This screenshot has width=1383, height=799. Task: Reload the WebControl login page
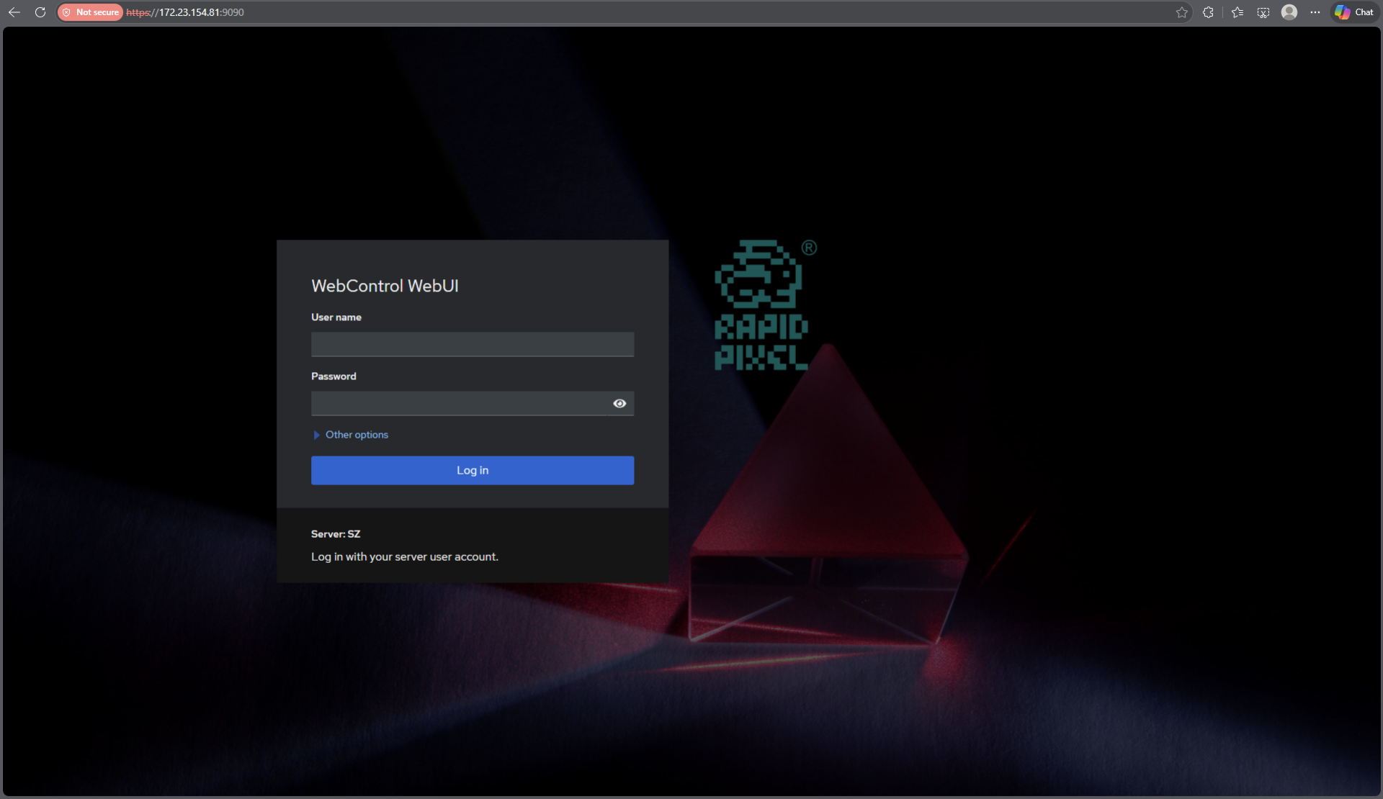click(40, 12)
